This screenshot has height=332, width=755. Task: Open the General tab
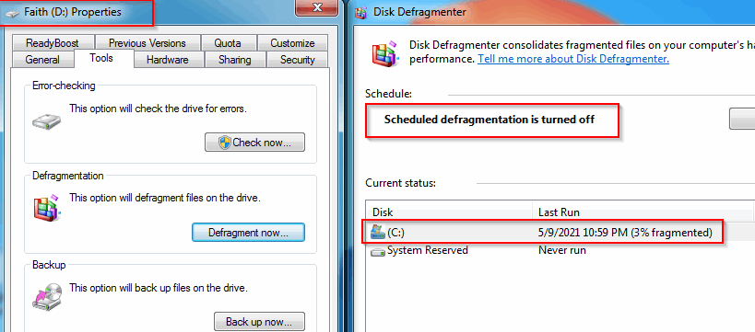point(42,60)
